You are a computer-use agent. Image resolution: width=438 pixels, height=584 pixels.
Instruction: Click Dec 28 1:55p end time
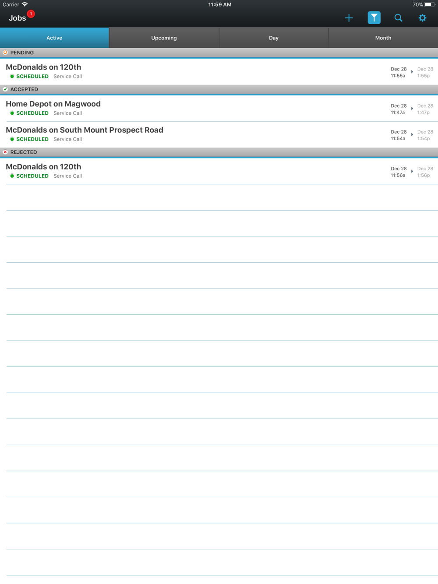pos(425,72)
